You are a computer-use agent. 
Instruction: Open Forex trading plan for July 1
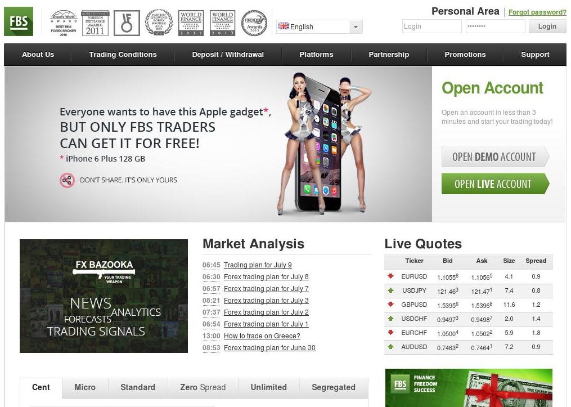pyautogui.click(x=266, y=324)
